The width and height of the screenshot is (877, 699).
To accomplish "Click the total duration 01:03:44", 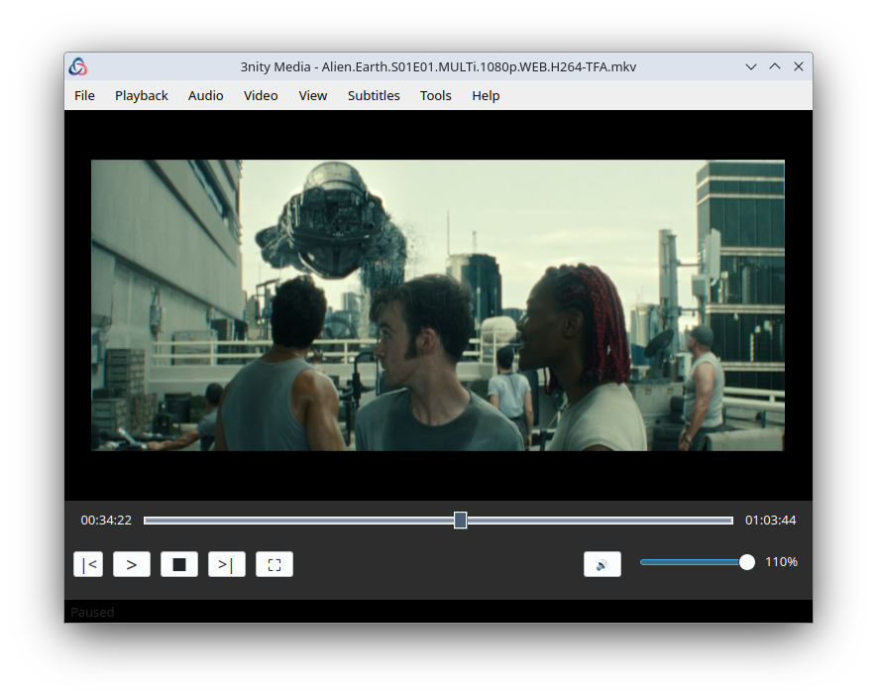I will [x=770, y=521].
